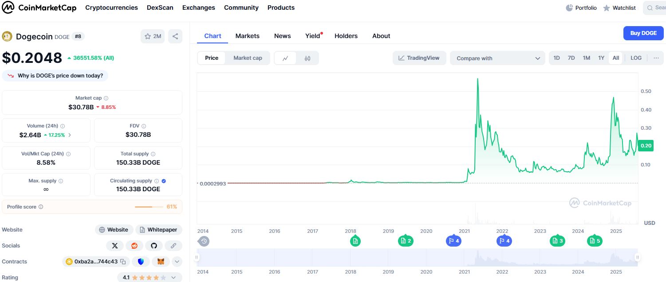The image size is (666, 282).
Task: Switch to the Markets tab
Action: click(x=248, y=36)
